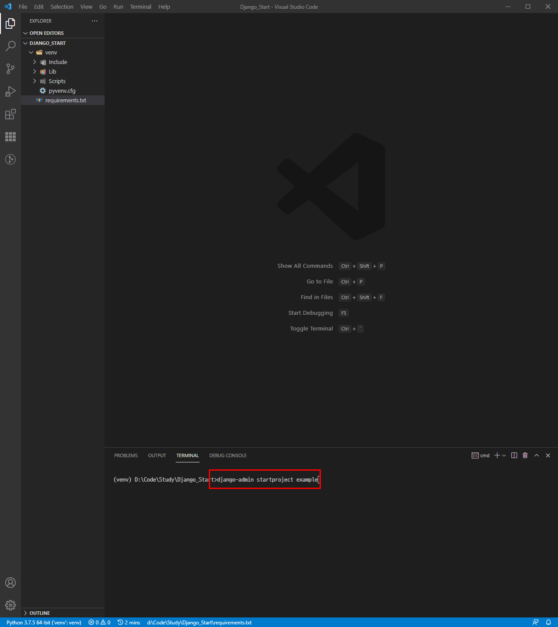Open the Extensions view
The height and width of the screenshot is (627, 558).
tap(10, 114)
